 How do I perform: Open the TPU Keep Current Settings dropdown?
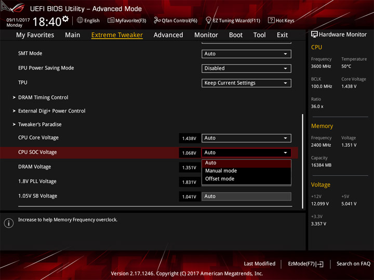[x=246, y=83]
